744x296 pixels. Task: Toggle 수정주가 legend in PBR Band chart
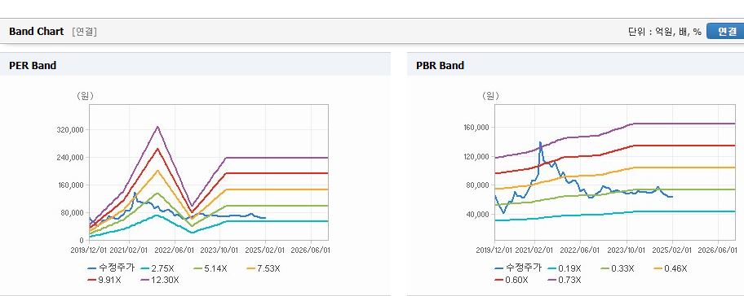(x=518, y=268)
